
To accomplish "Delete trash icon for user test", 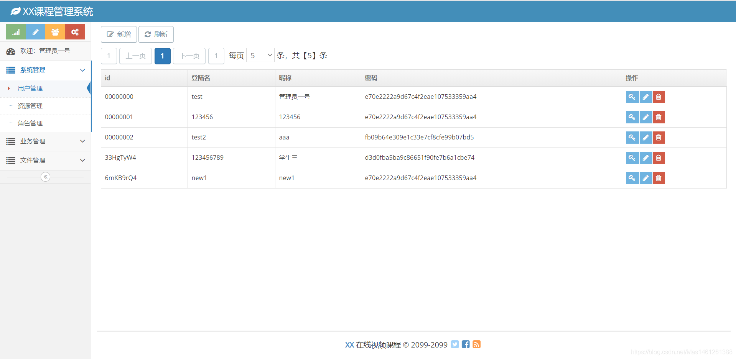I will click(x=659, y=97).
